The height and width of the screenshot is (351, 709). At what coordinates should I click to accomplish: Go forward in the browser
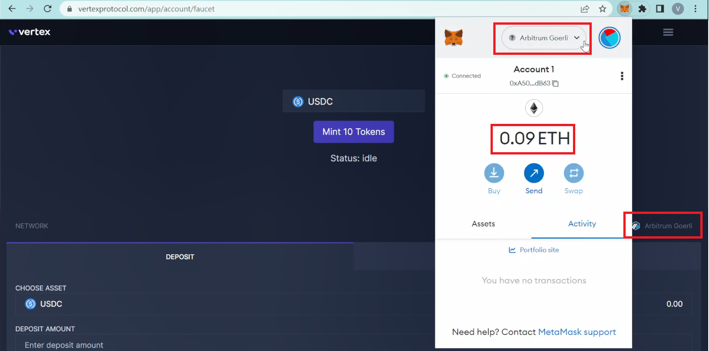click(30, 9)
